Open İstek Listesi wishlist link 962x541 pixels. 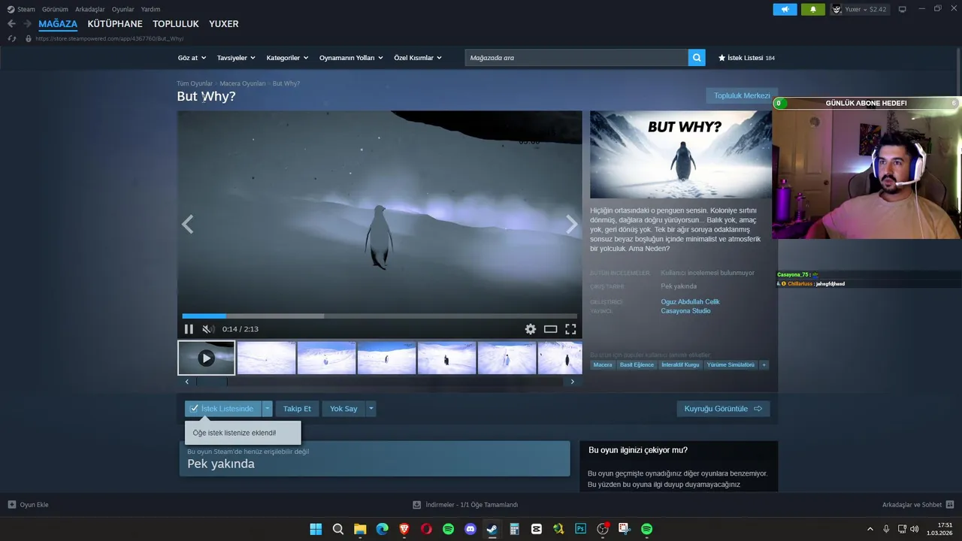coord(746,58)
